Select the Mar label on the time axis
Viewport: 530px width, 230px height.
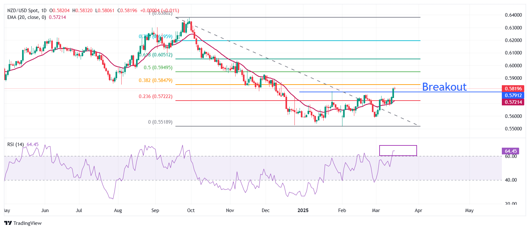point(376,210)
